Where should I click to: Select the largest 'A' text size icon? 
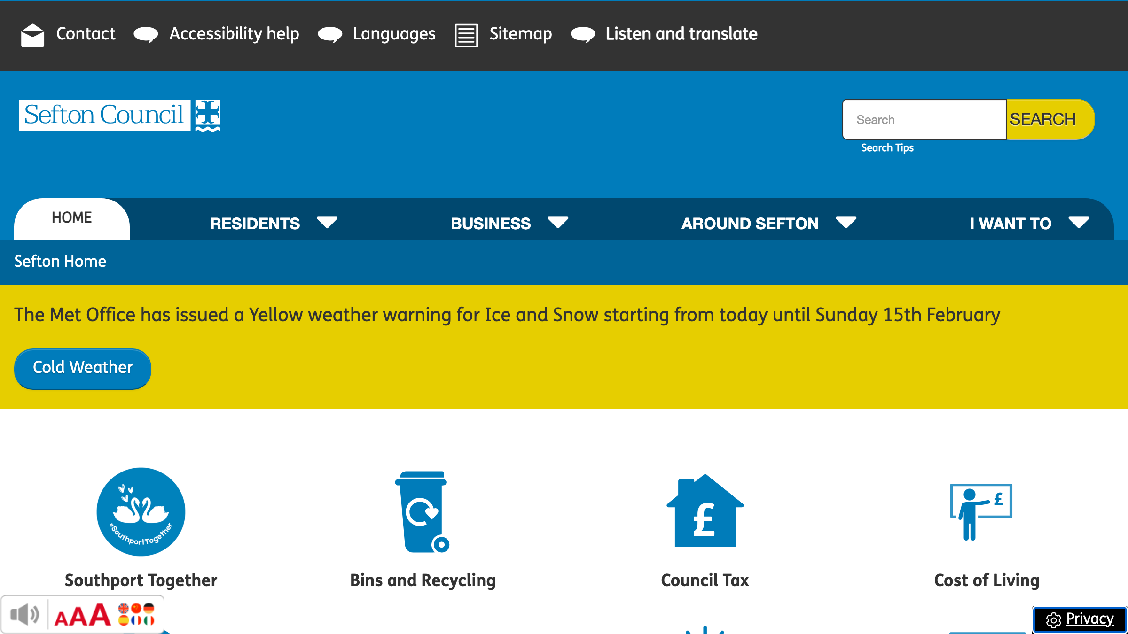100,614
